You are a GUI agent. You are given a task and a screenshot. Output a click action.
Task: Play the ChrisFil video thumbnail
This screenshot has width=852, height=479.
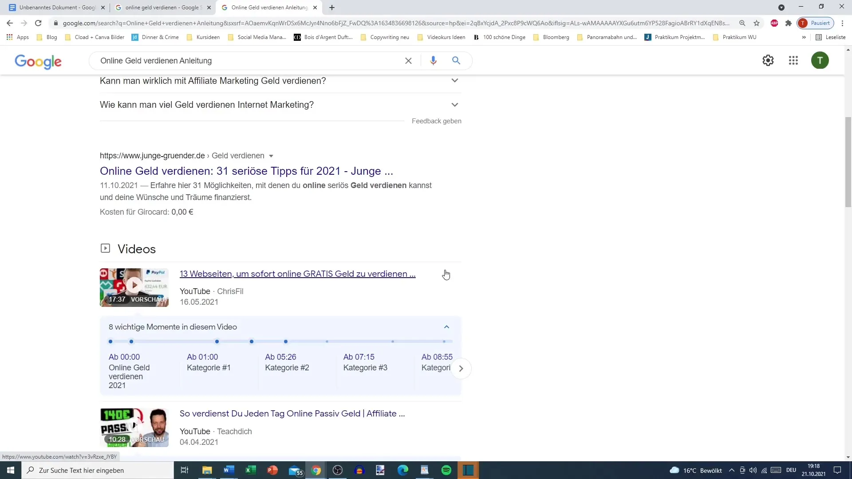coord(134,287)
